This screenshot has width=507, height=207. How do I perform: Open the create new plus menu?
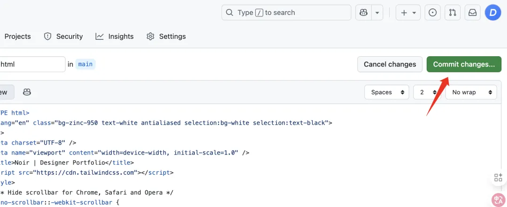click(x=408, y=13)
